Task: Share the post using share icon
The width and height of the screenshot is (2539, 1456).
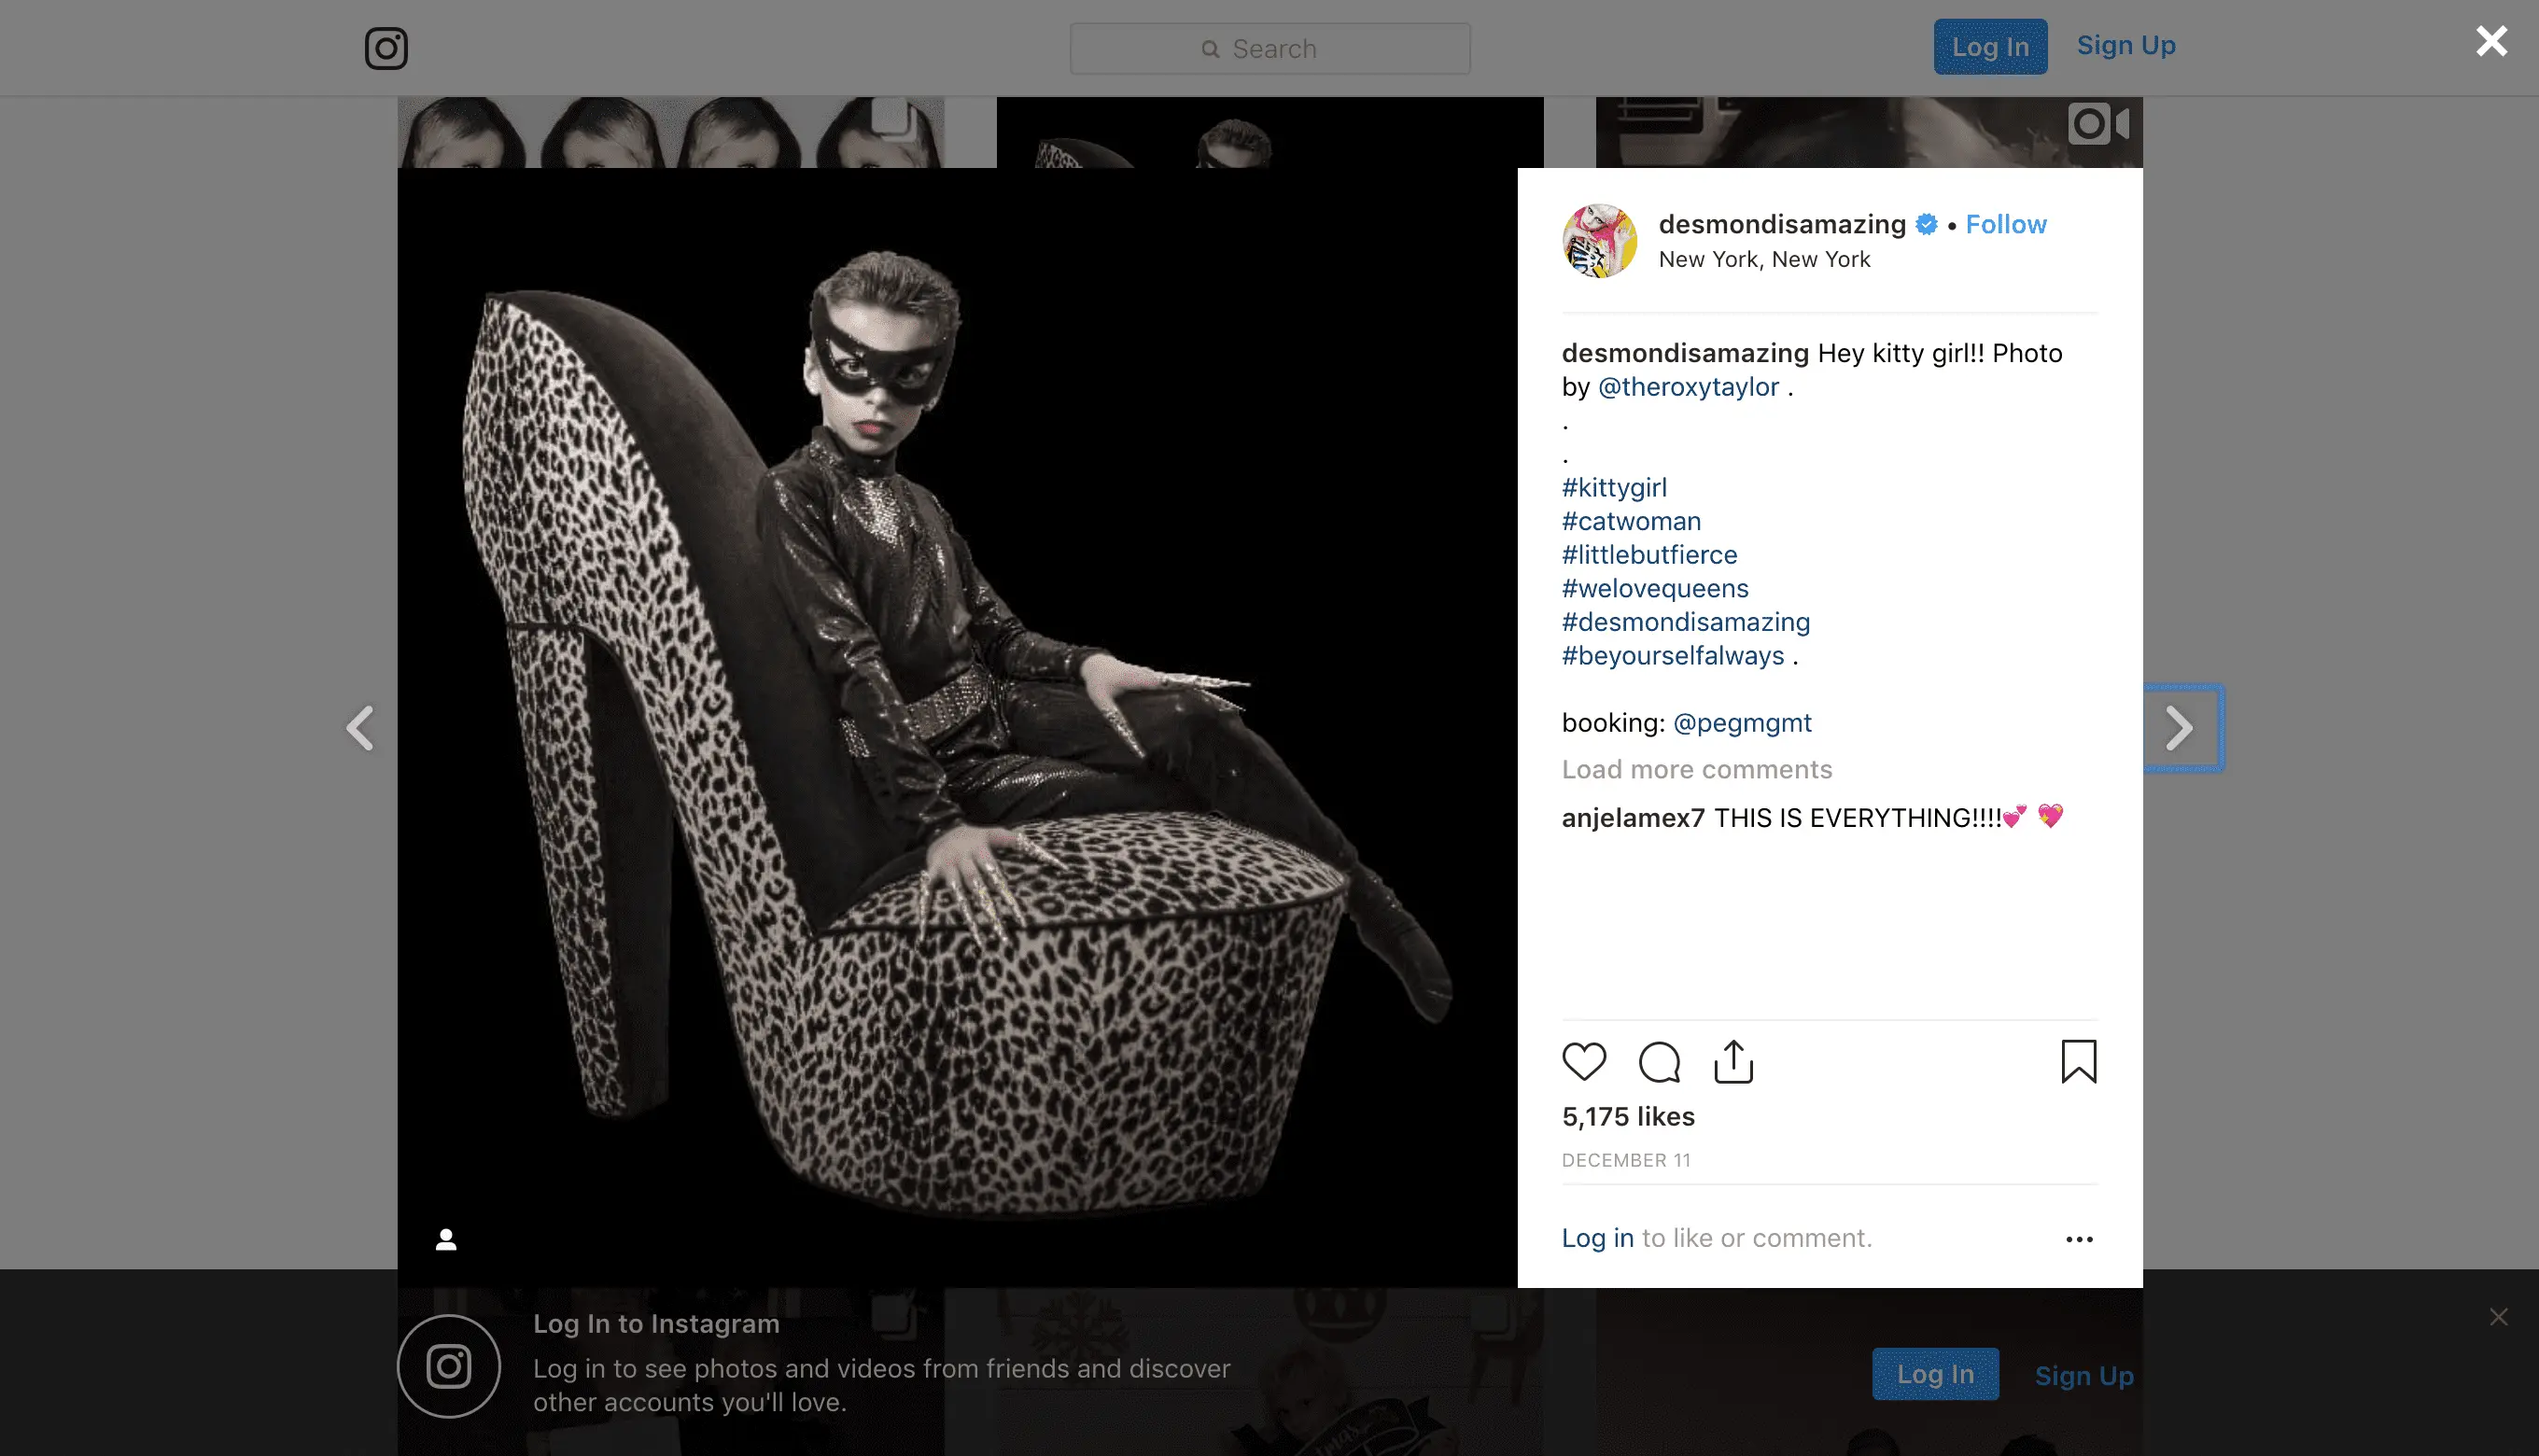Action: coord(1734,1061)
